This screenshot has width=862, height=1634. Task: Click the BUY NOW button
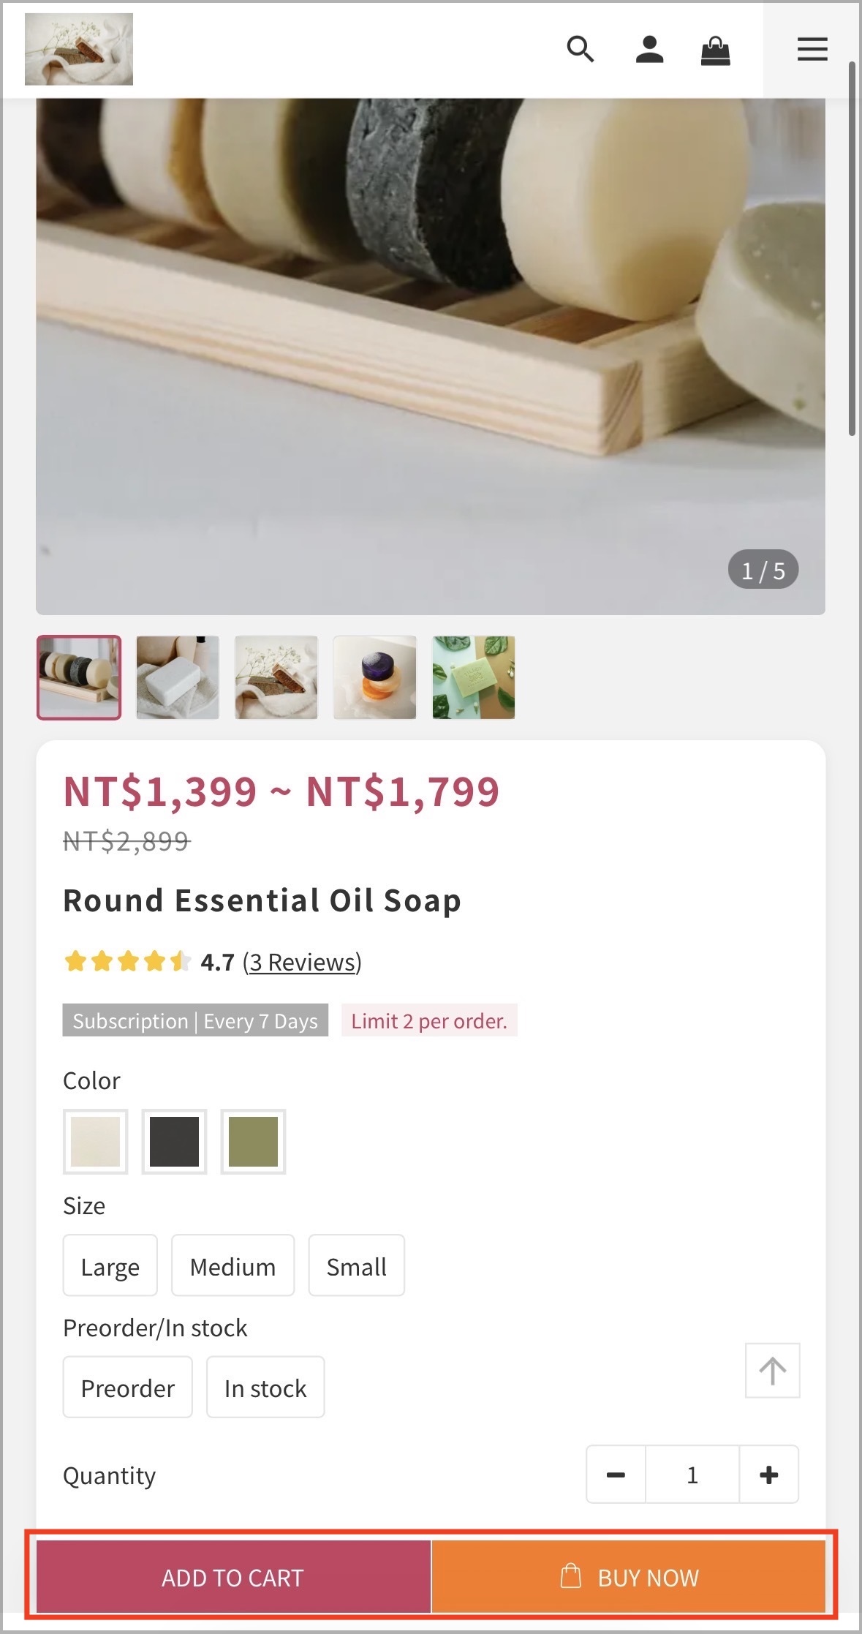click(629, 1577)
